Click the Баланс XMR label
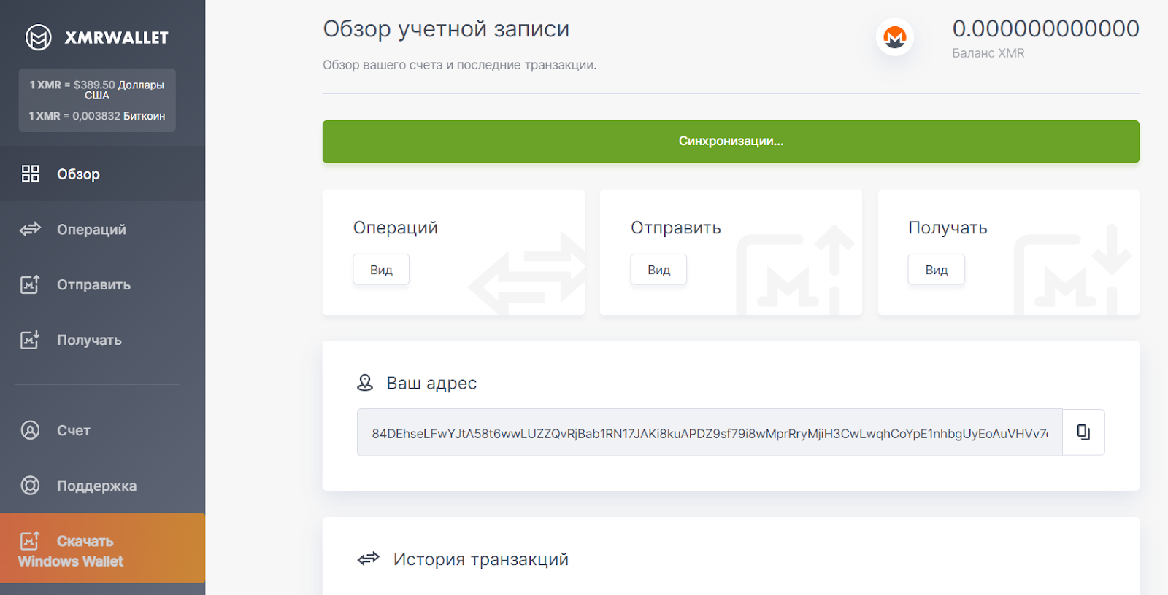 (988, 53)
